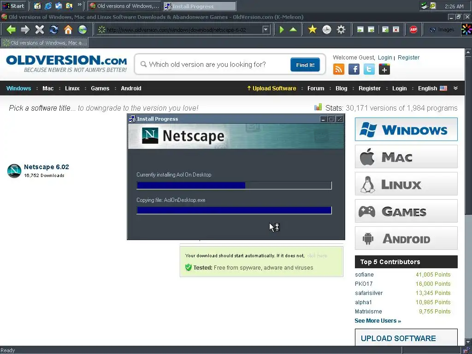Open the Login link beside Welcome Guest

[385, 58]
